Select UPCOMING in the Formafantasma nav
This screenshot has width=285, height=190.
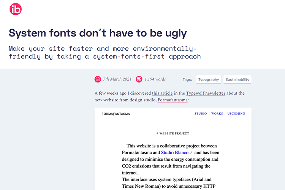pos(236,114)
